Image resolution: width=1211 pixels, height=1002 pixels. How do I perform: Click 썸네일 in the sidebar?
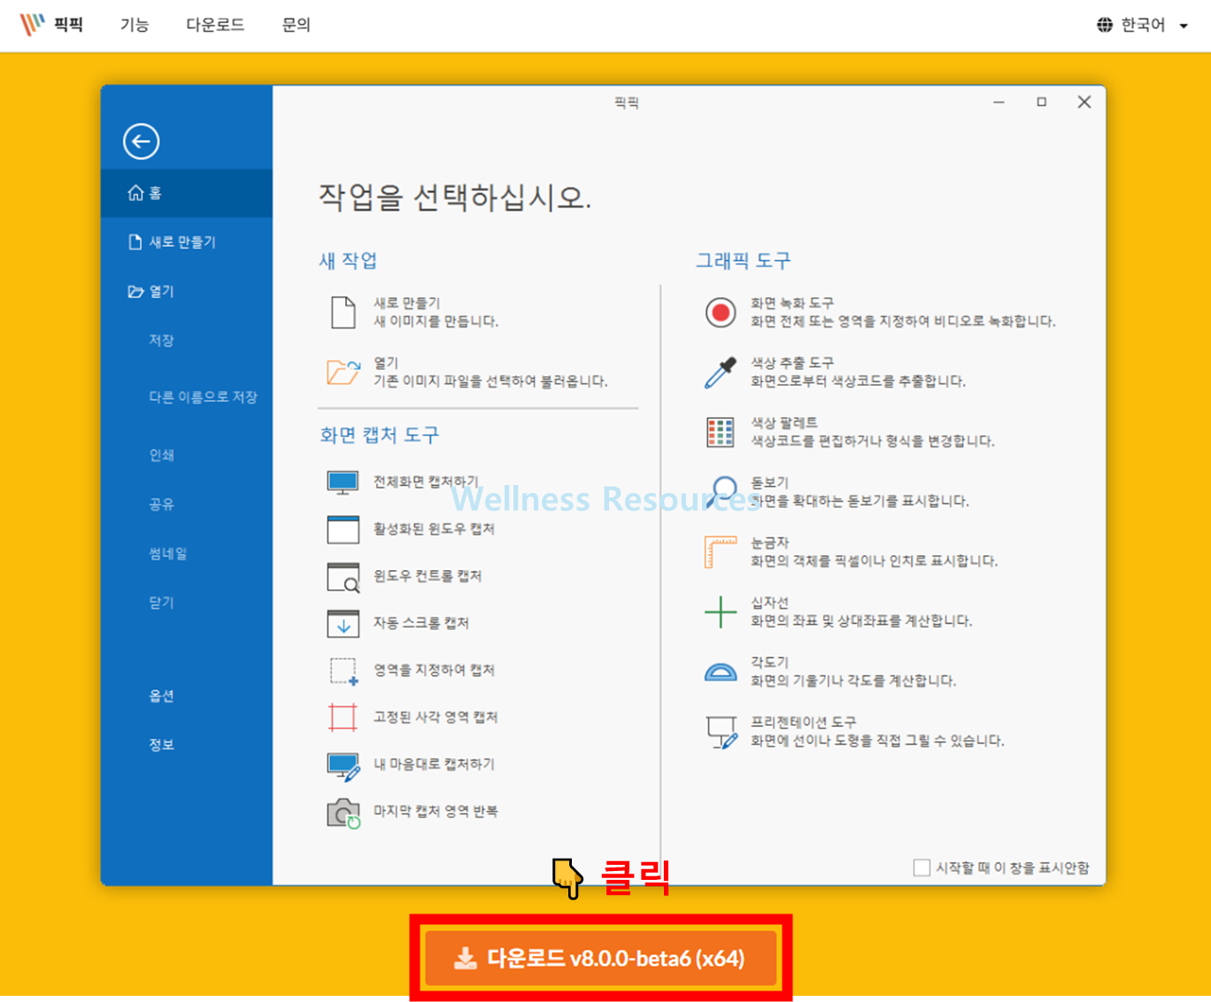click(x=167, y=553)
